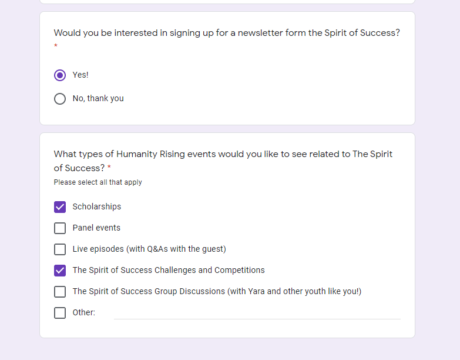Uncheck the Challenges and Competitions checkbox
Screen dimensions: 460x360
tap(60, 271)
